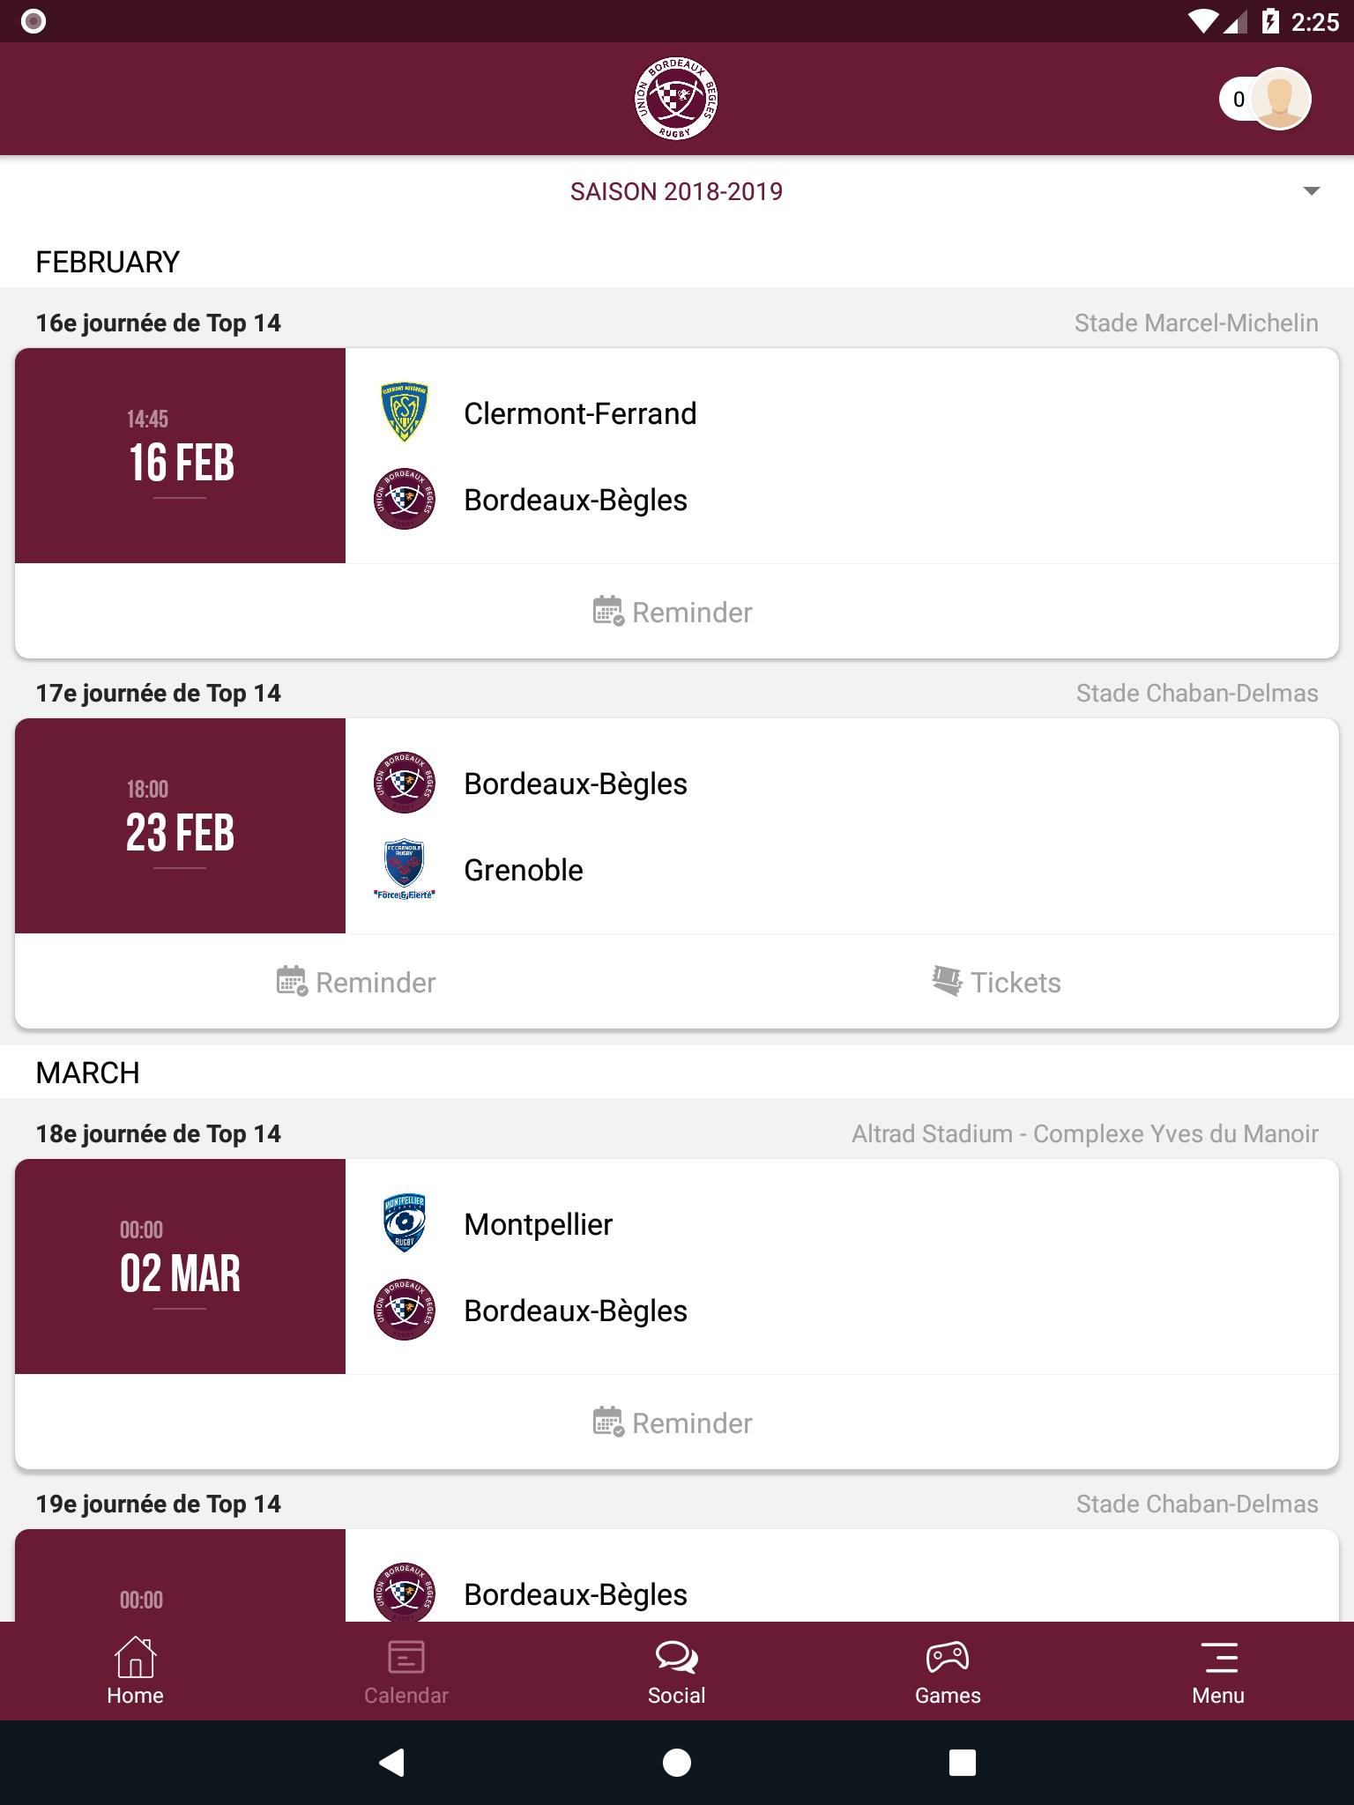Tap the Android back navigation button
This screenshot has width=1354, height=1805.
391,1763
